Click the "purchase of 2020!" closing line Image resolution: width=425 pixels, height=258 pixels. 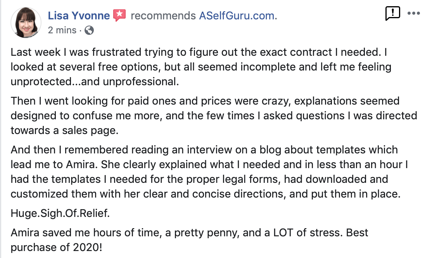coord(57,248)
